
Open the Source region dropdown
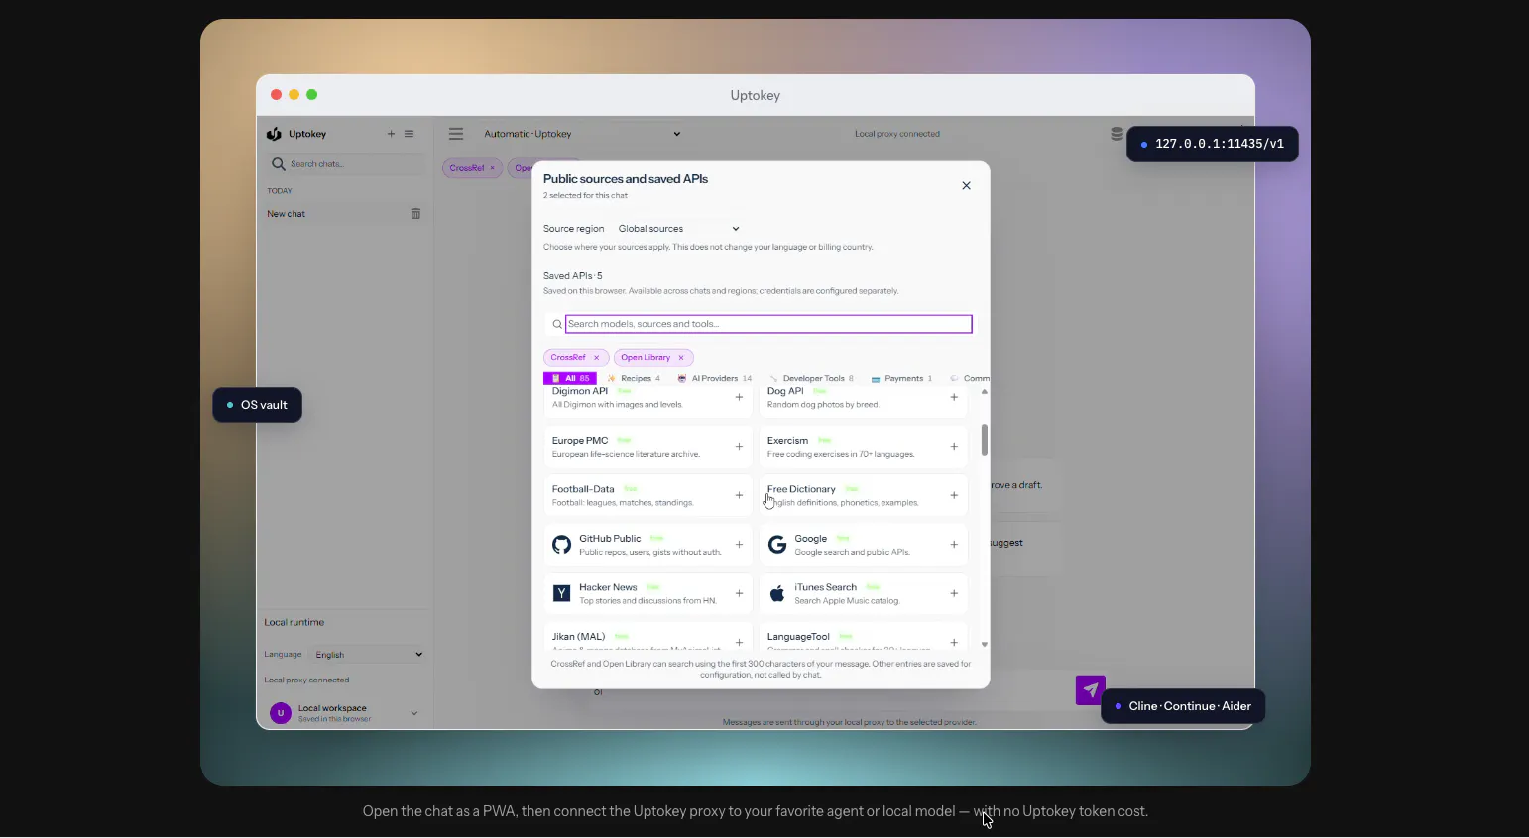(x=679, y=229)
